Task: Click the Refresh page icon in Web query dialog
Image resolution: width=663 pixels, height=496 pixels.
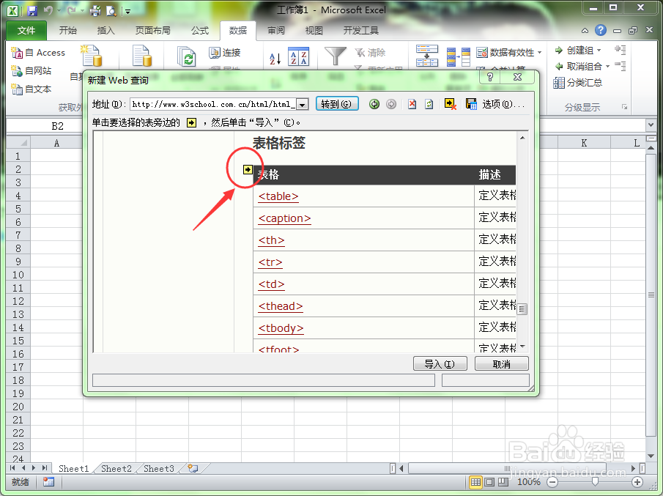Action: [x=429, y=104]
